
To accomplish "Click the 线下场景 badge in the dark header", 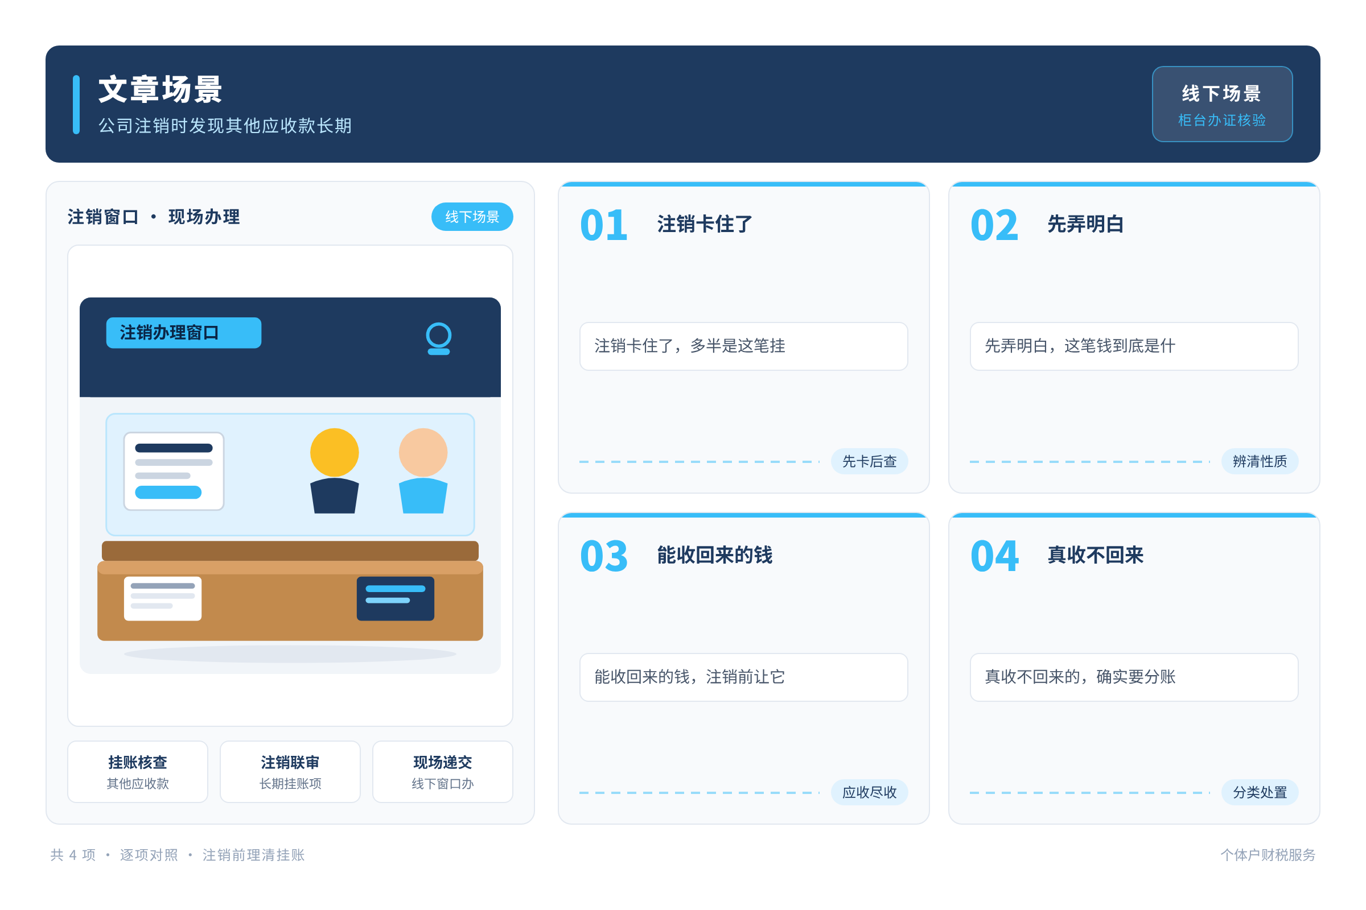I will [1222, 104].
